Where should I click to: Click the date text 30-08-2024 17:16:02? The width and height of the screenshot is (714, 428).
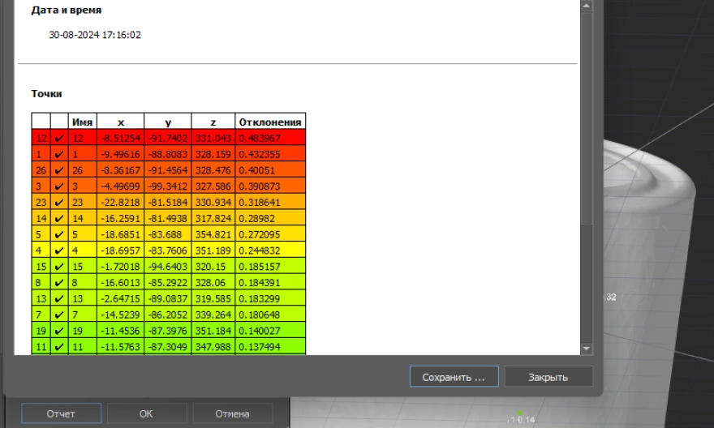[95, 35]
